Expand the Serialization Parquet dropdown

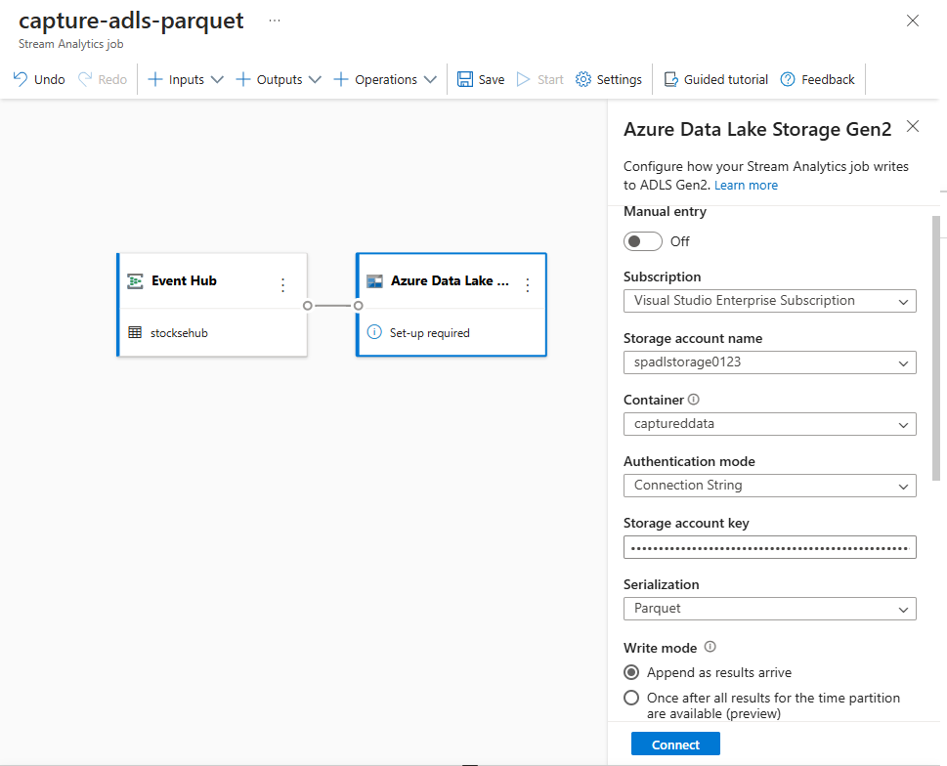(x=769, y=609)
